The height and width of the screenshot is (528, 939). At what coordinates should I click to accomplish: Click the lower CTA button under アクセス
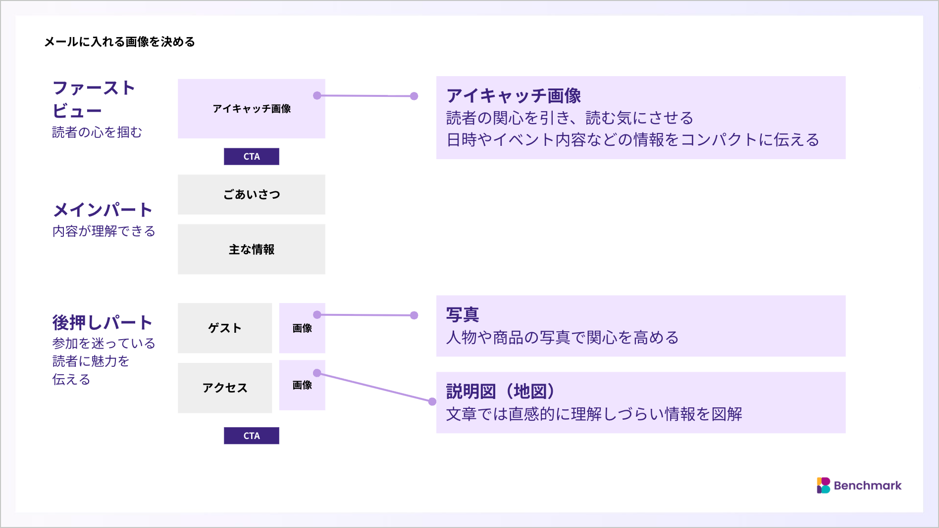pyautogui.click(x=252, y=436)
